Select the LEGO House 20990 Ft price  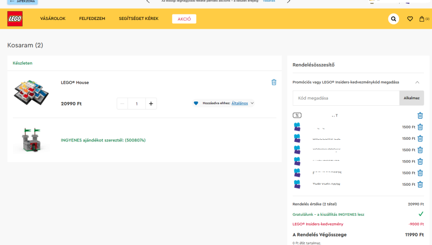(x=71, y=104)
